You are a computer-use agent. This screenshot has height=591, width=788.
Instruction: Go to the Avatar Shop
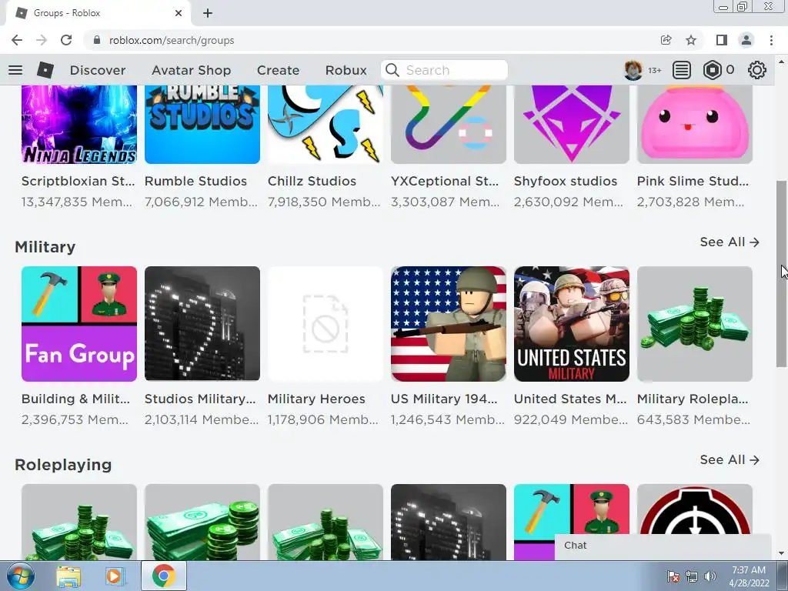tap(191, 70)
